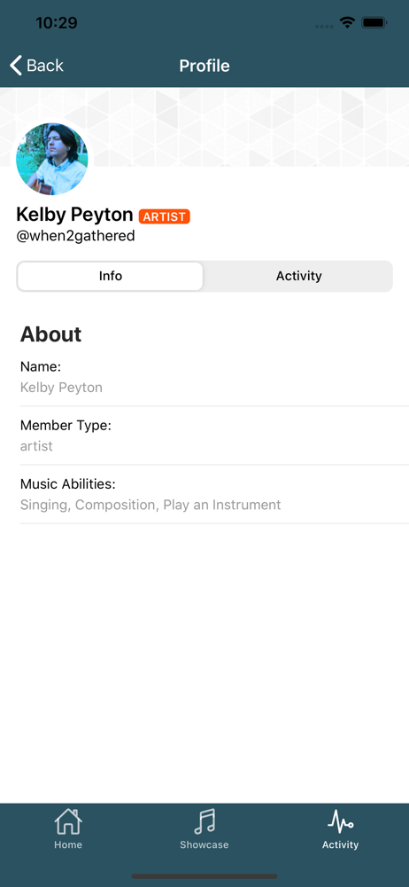Viewport: 409px width, 887px height.
Task: Tap the Activity pulse icon in bottom bar
Action: tap(341, 821)
